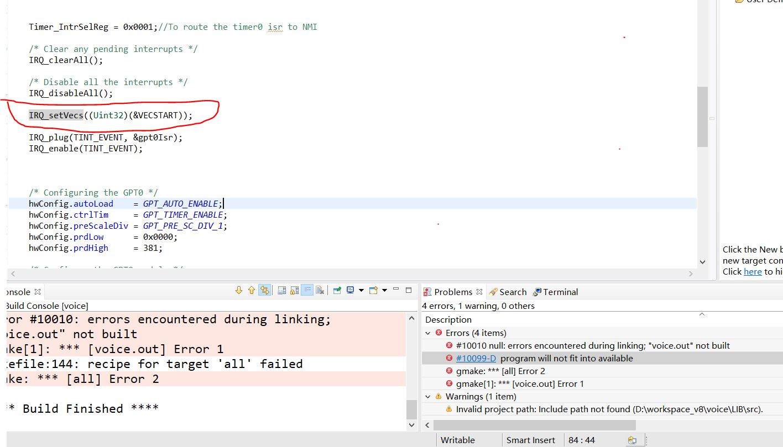Open the display console dropdown arrow
This screenshot has width=783, height=447.
[x=361, y=290]
